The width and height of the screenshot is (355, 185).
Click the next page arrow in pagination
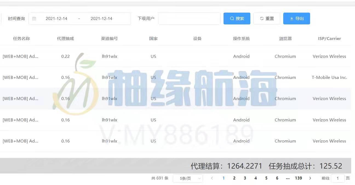(310, 178)
